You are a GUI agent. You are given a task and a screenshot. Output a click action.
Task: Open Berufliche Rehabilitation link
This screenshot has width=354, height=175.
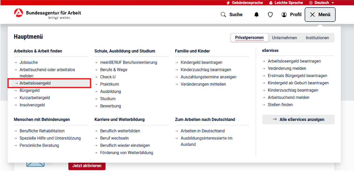[42, 131]
